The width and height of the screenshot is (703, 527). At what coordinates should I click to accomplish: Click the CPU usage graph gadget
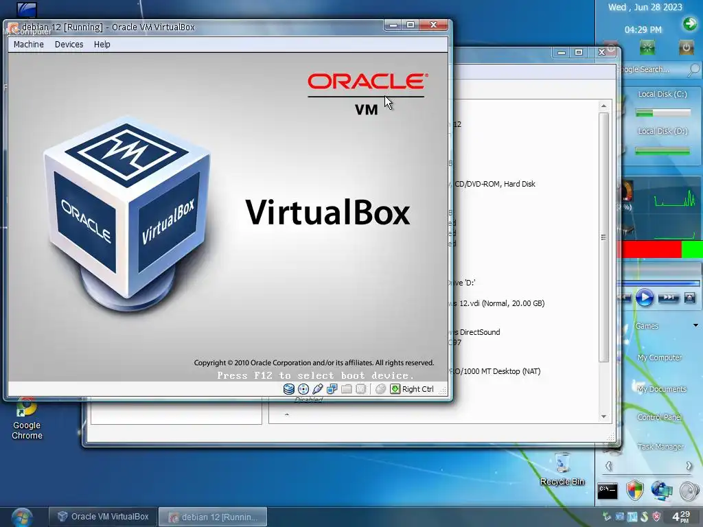674,200
